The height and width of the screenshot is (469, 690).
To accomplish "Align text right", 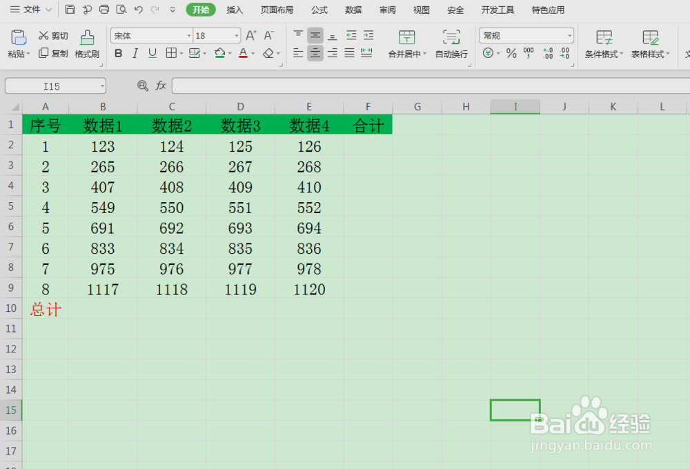I will 333,53.
